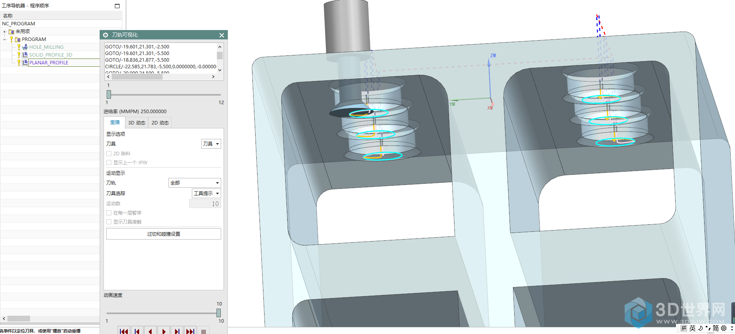735x334 pixels.
Task: Click the PLANAR_PROFILE operation icon
Action: 25,62
